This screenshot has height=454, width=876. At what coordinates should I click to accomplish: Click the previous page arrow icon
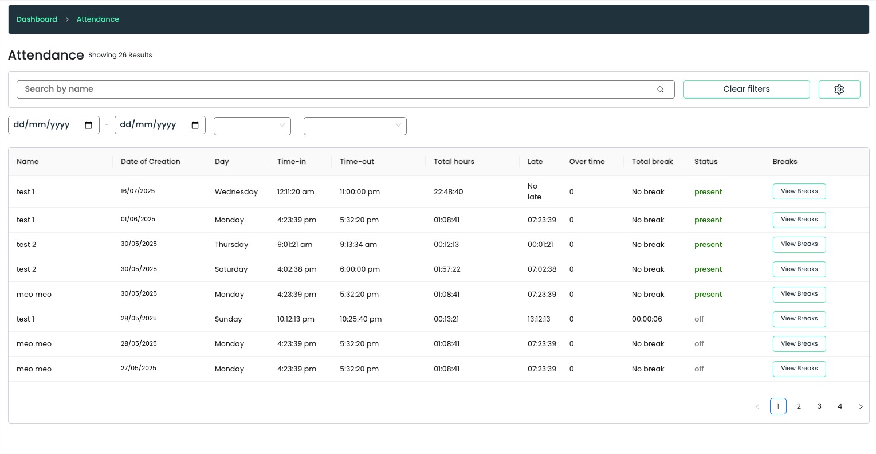coord(757,406)
